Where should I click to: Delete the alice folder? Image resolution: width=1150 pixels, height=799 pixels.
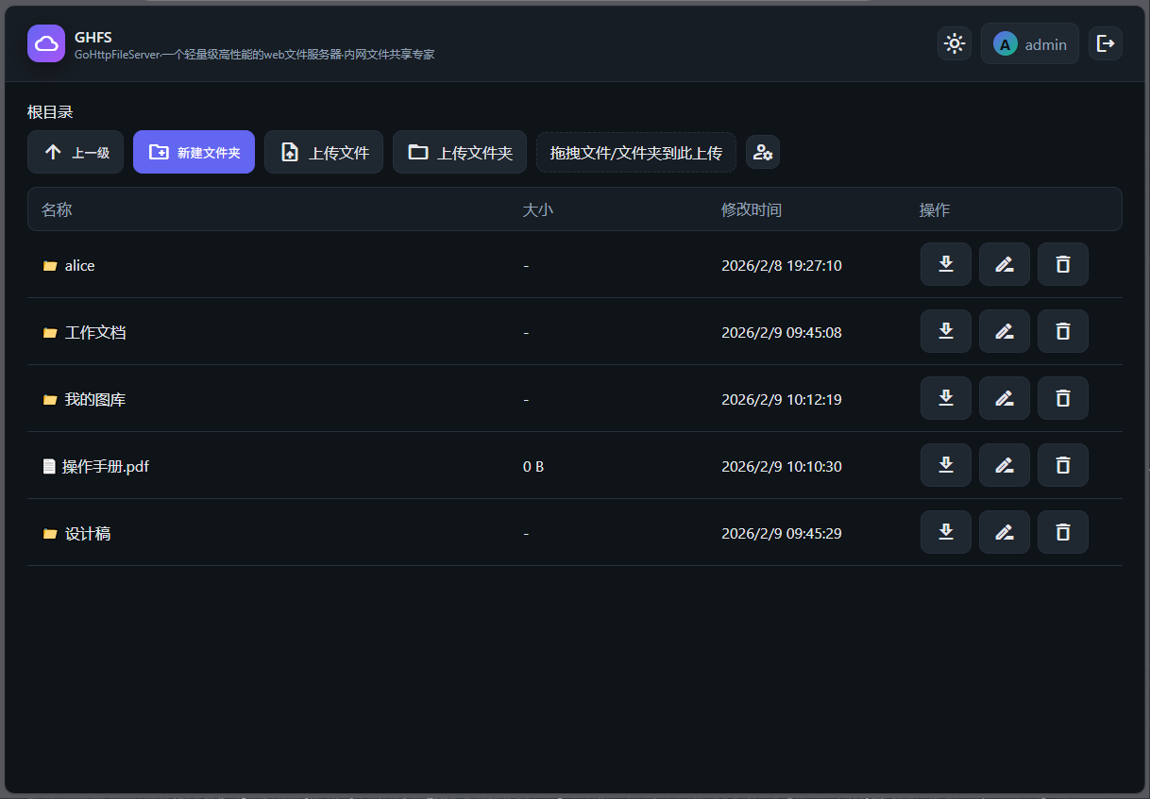[x=1062, y=264]
